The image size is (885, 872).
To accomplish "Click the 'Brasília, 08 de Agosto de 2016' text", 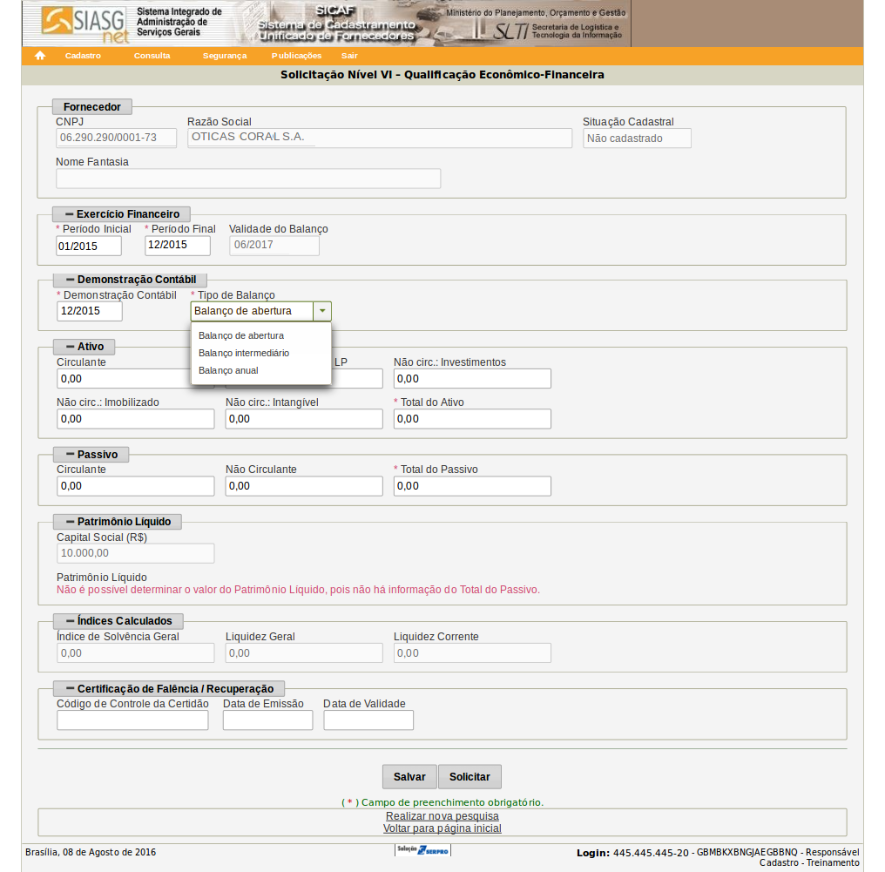I will click(91, 852).
